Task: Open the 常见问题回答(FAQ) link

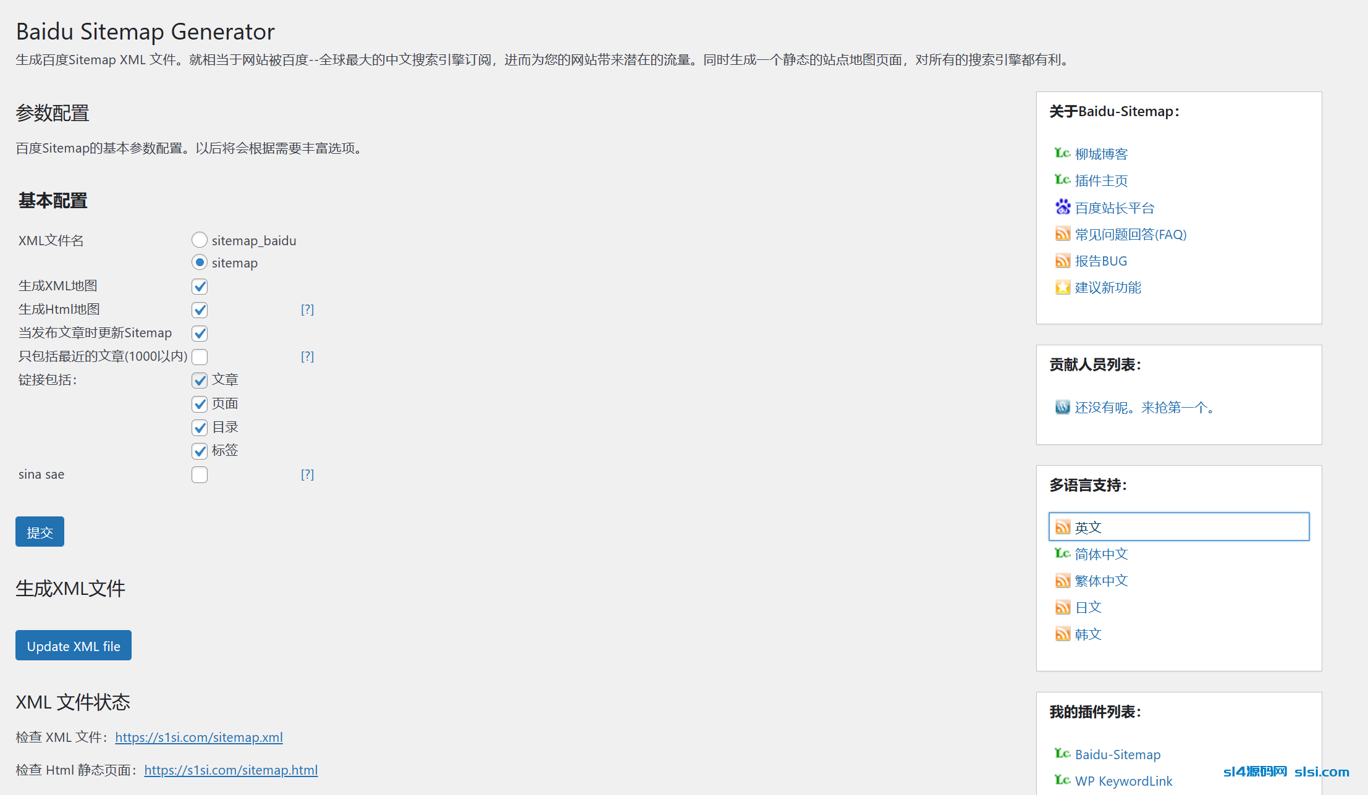Action: click(x=1131, y=234)
